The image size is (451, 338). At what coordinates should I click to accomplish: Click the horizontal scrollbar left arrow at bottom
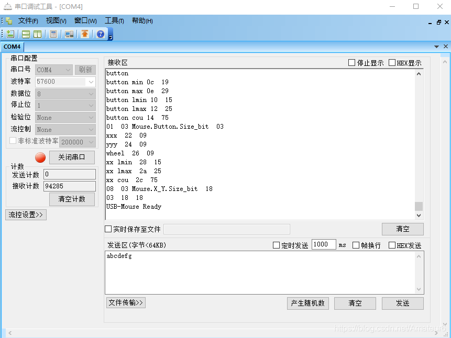[x=10, y=333]
